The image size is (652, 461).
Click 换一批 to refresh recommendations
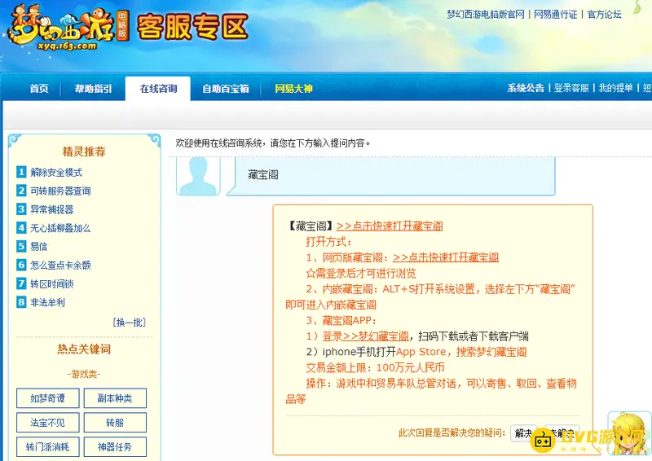130,323
